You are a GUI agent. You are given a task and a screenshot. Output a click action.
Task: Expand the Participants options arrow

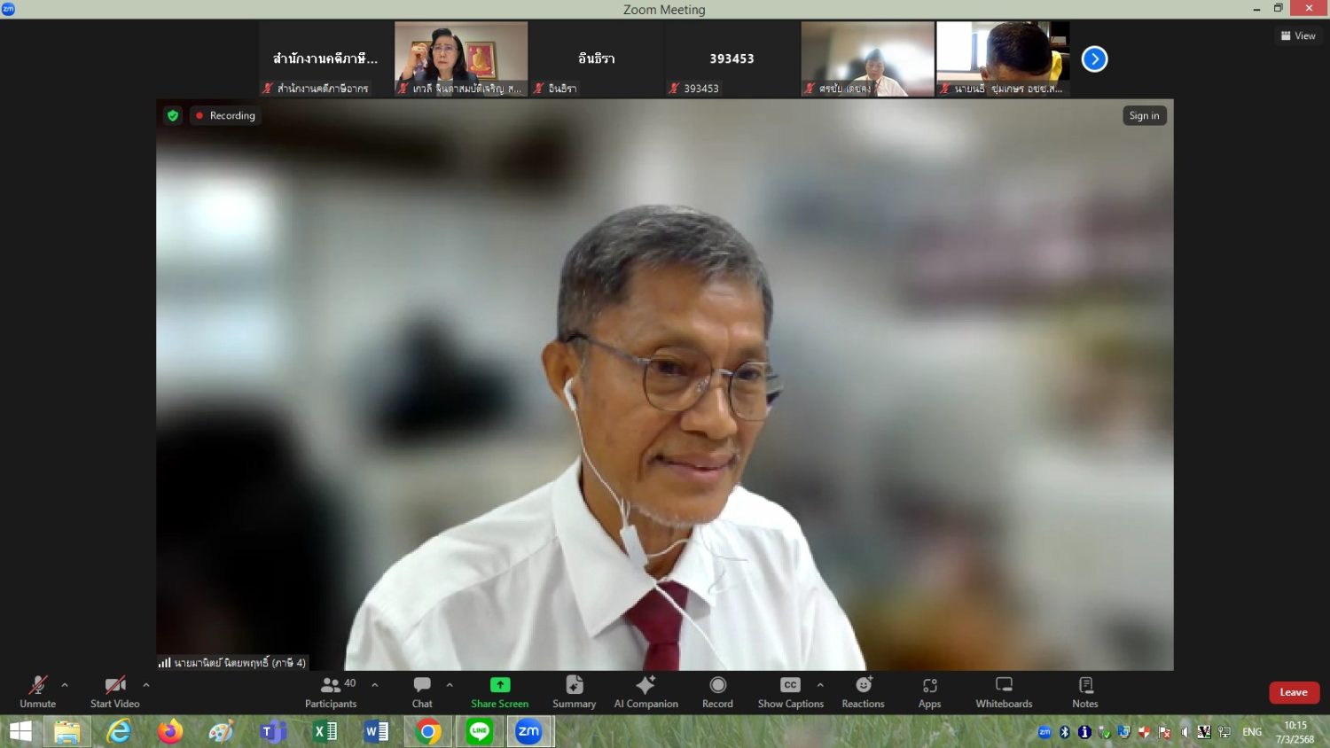(375, 685)
